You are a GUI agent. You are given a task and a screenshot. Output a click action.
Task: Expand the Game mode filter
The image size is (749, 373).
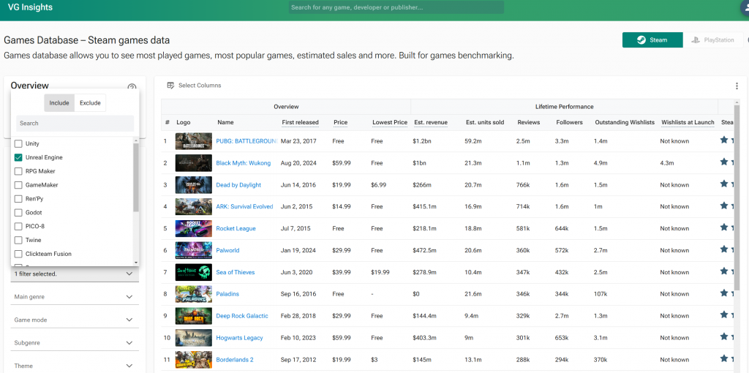(75, 320)
